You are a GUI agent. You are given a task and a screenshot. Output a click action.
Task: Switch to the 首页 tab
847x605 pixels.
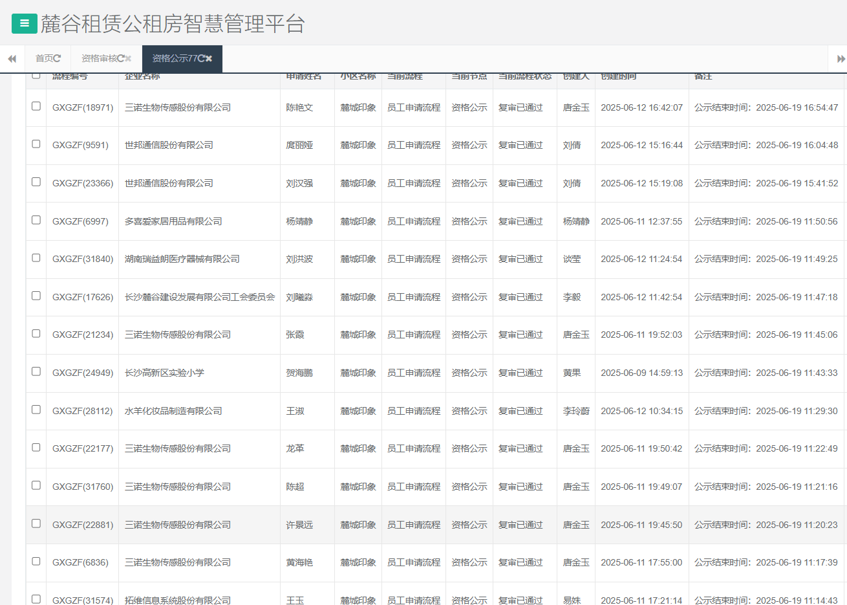tap(43, 58)
